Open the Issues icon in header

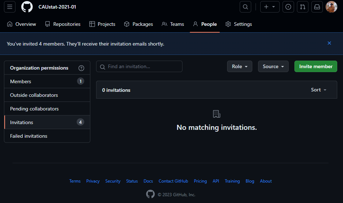288,7
